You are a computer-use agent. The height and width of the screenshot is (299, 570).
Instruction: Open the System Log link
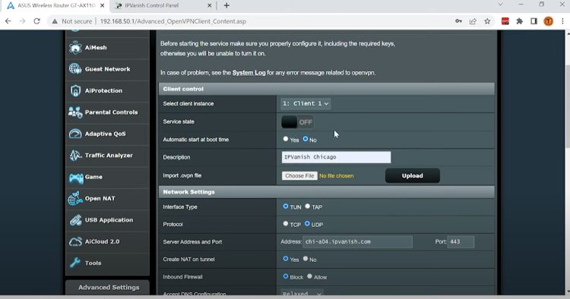(249, 73)
